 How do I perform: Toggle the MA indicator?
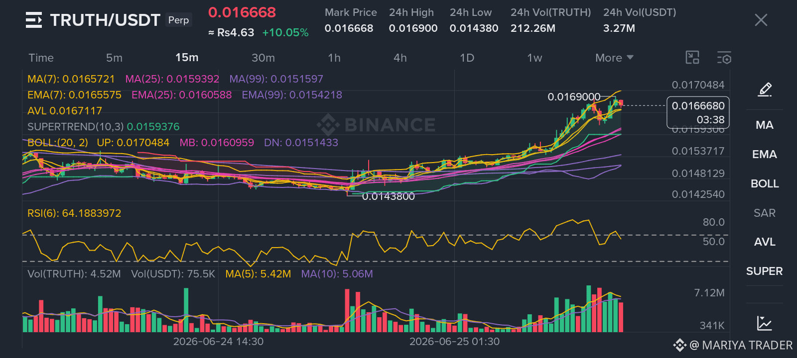tap(765, 125)
